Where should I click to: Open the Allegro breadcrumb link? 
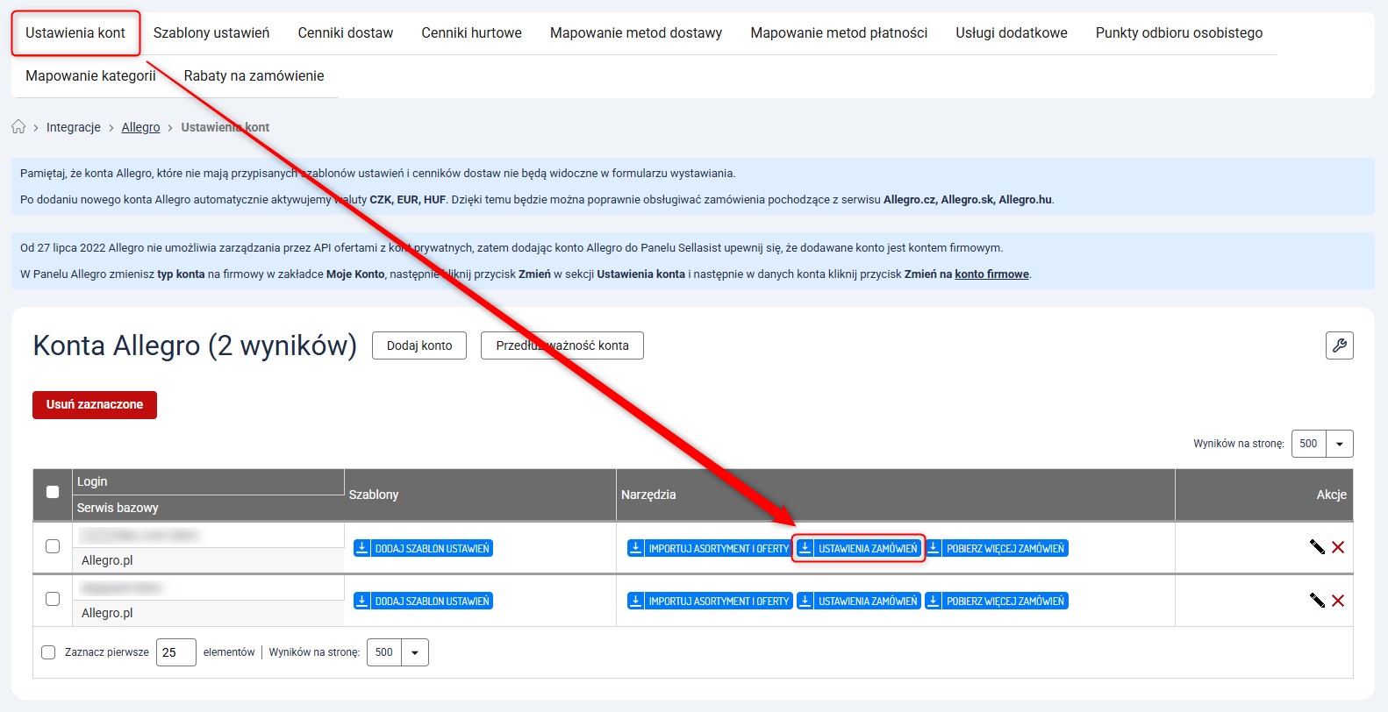pyautogui.click(x=140, y=127)
